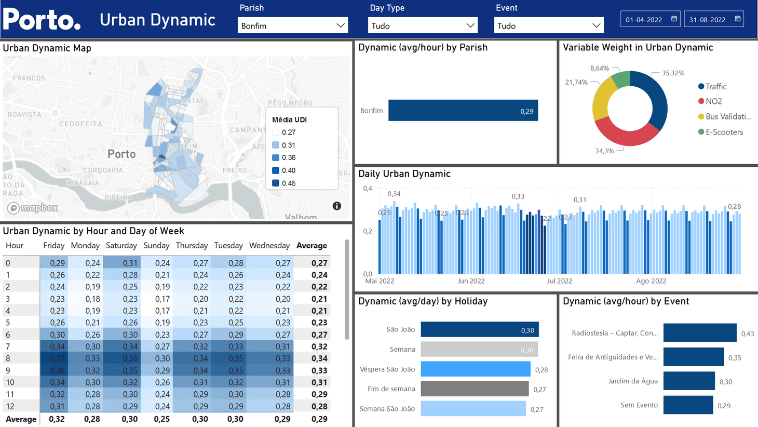Select the Bonfim bar in Parish chart
Image resolution: width=758 pixels, height=427 pixels.
click(x=463, y=111)
